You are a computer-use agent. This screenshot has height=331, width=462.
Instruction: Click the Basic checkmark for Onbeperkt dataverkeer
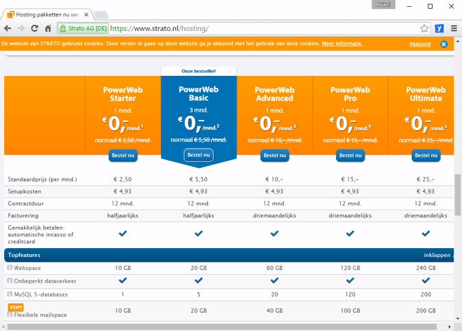tap(199, 280)
